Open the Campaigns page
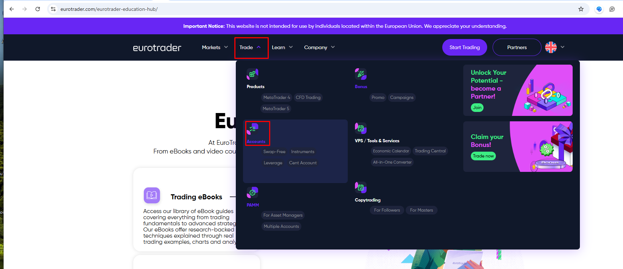 (402, 97)
